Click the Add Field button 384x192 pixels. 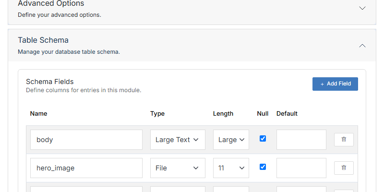pos(335,84)
